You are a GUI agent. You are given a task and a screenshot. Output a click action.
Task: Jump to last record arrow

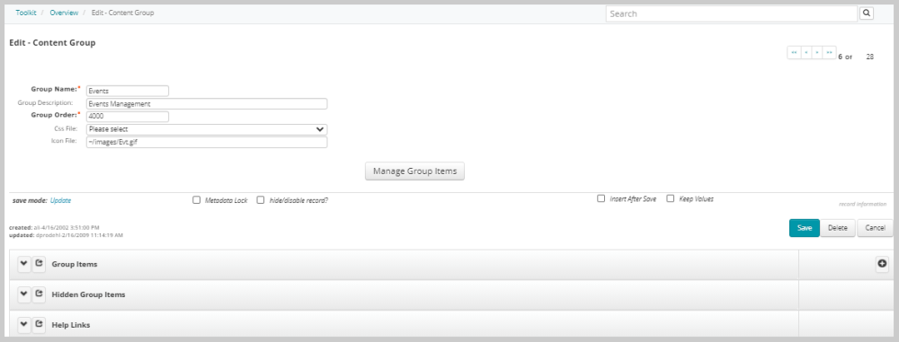(829, 53)
